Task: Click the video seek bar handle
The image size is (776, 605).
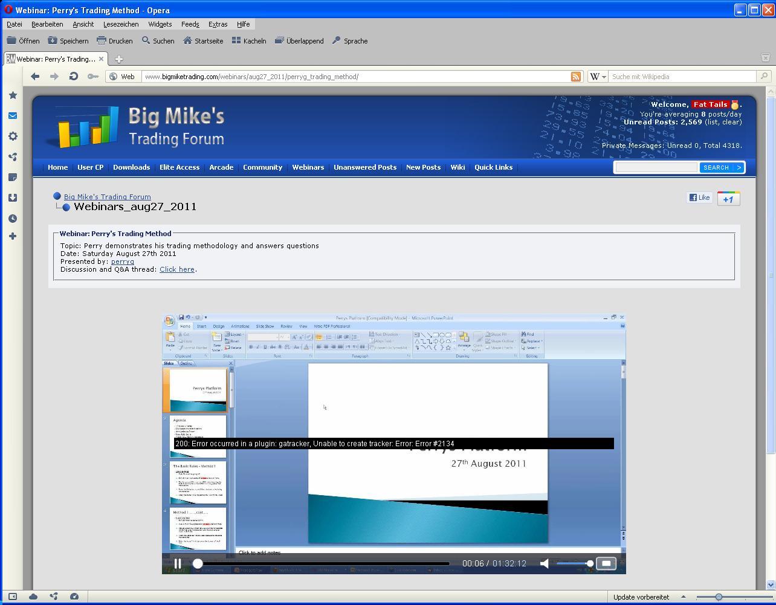Action: (x=198, y=563)
